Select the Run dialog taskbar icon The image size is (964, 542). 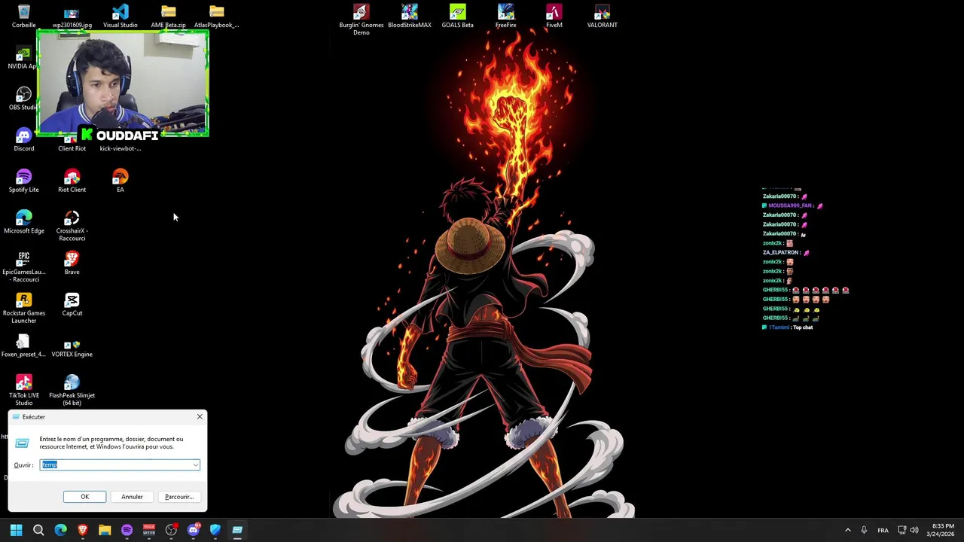click(x=237, y=530)
